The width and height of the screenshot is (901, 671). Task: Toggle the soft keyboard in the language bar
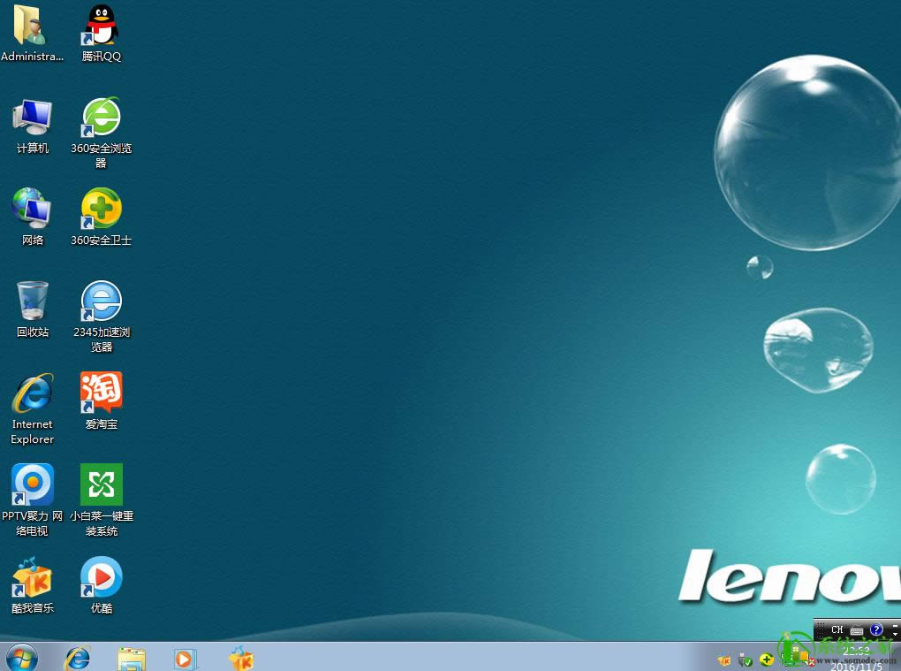856,629
